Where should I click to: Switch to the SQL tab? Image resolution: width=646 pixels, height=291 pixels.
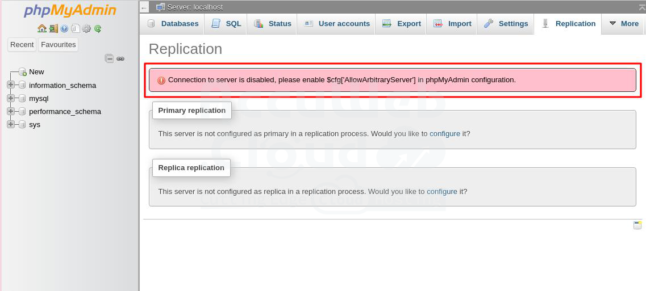[226, 24]
